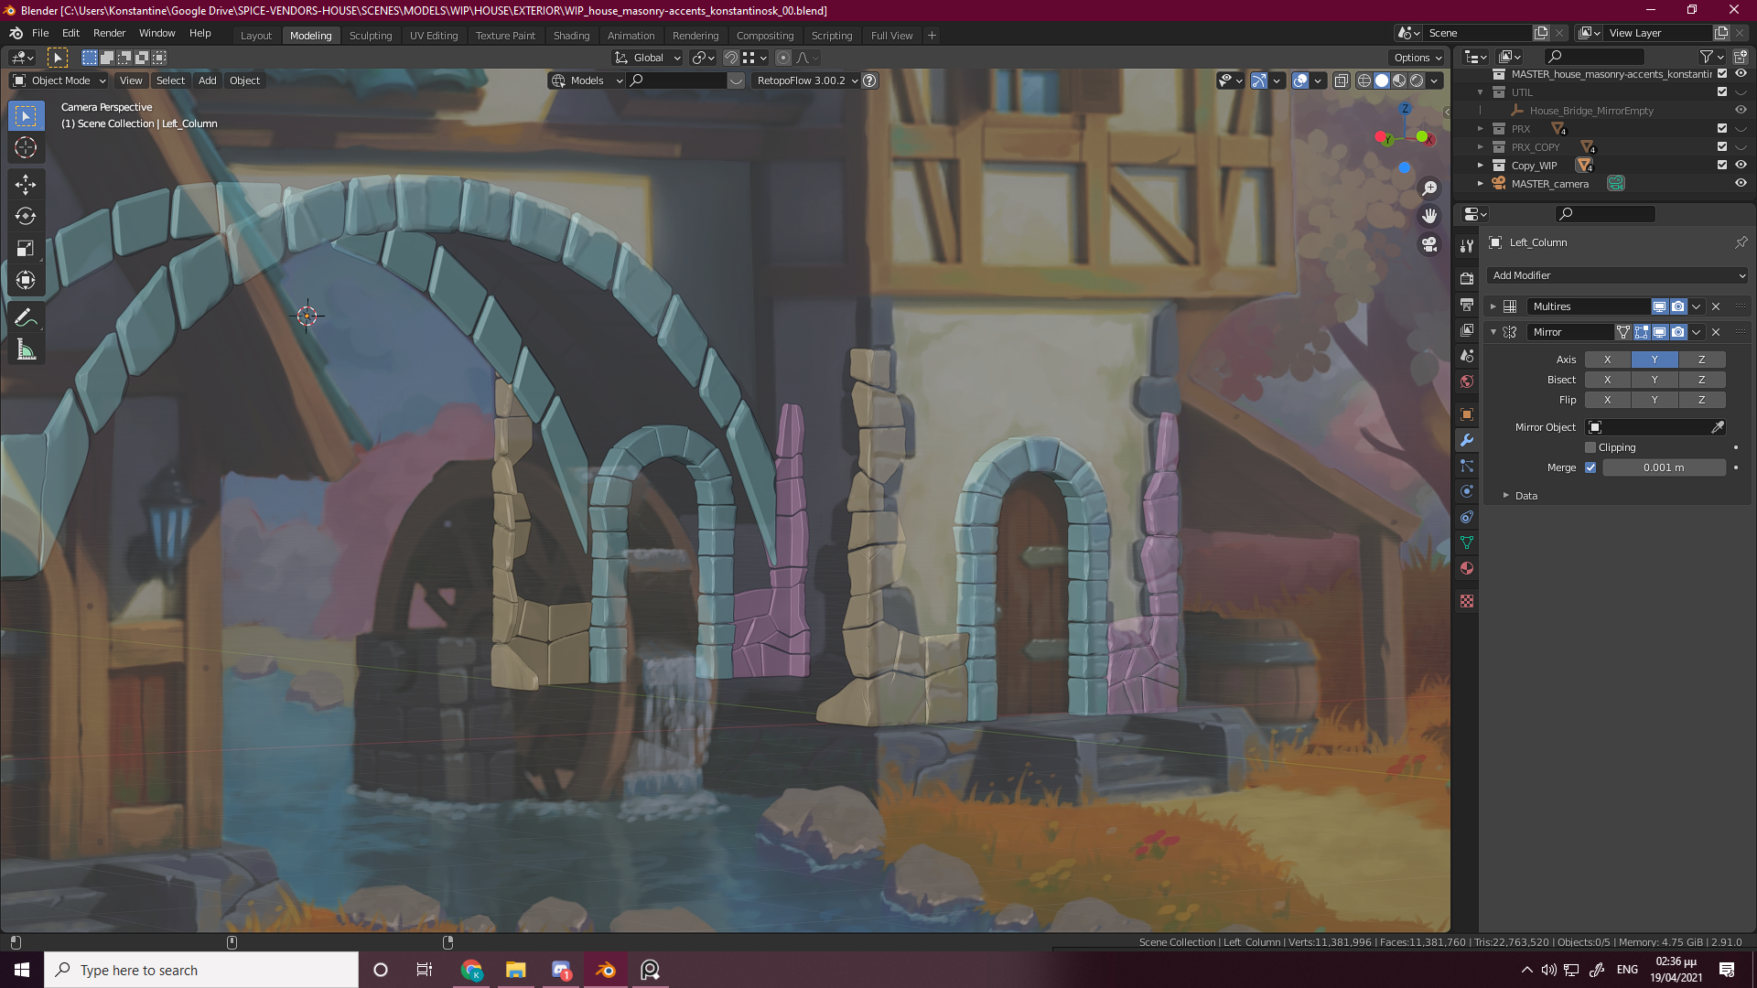Enable the Clipping checkbox
The image size is (1757, 988).
pyautogui.click(x=1590, y=447)
